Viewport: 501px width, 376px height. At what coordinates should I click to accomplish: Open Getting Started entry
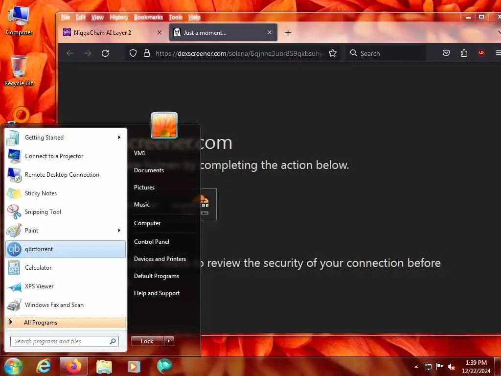(x=66, y=138)
